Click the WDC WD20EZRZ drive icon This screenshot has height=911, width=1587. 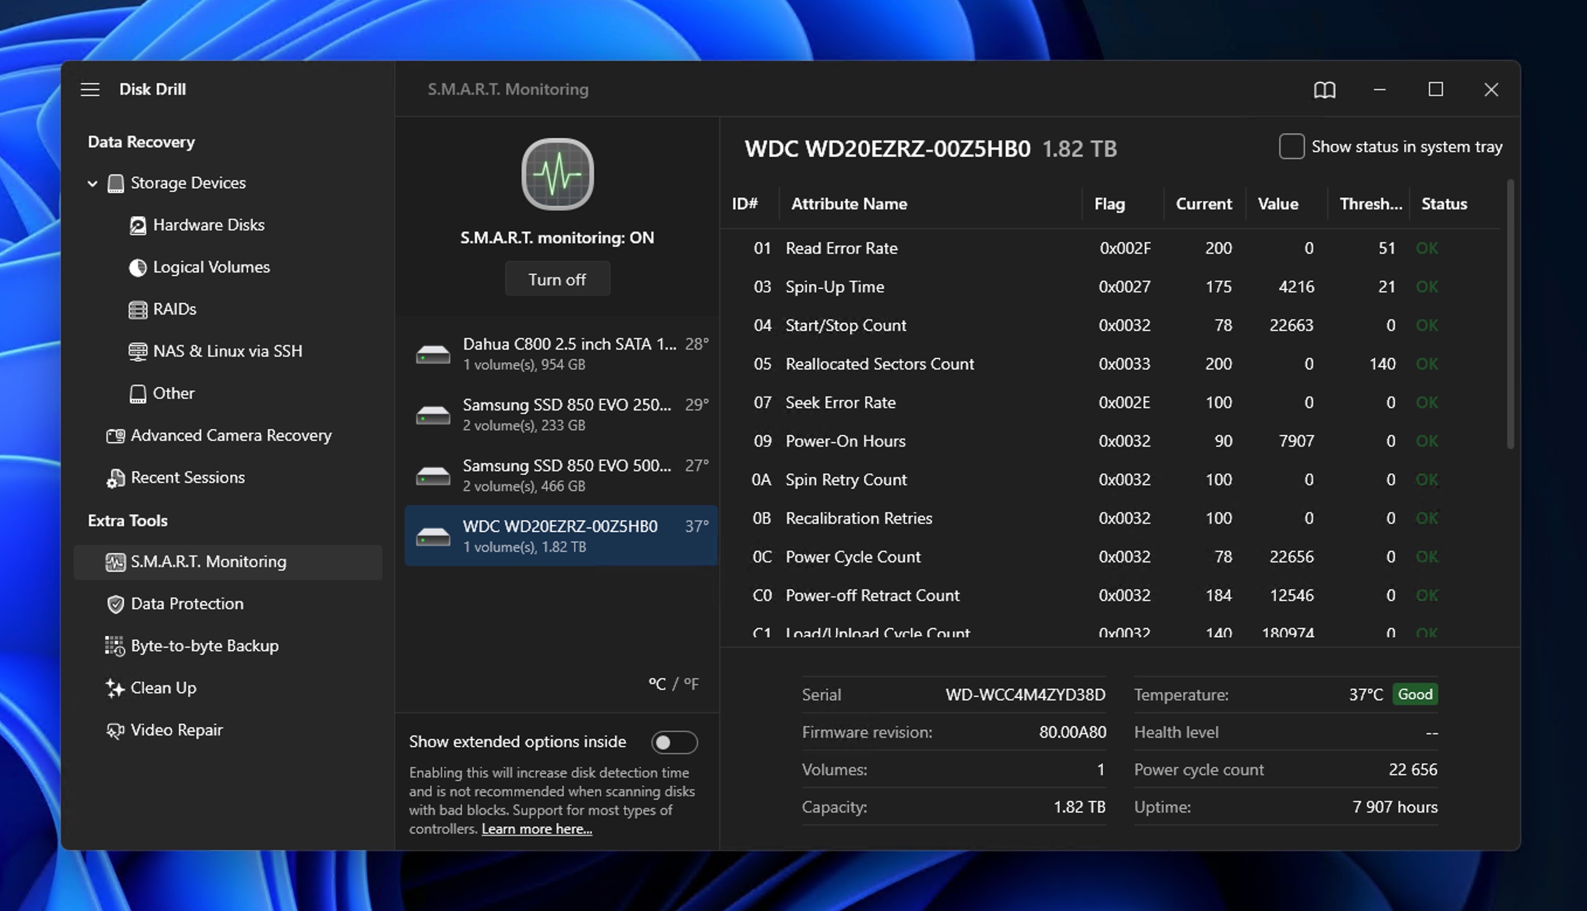[433, 536]
